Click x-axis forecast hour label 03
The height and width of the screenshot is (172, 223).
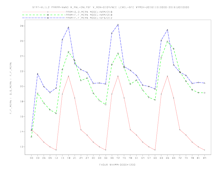[x=38, y=158]
